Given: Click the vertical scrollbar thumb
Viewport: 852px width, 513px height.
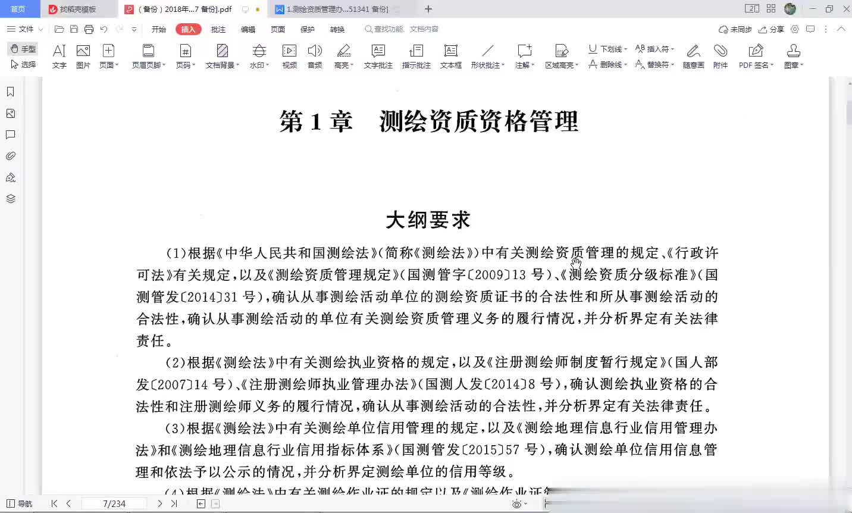Looking at the screenshot, I should (848, 113).
